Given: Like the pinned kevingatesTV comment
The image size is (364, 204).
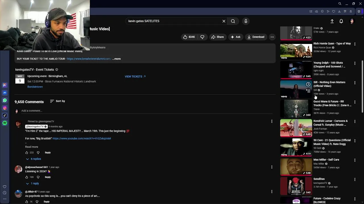Looking at the screenshot, I should 27,153.
